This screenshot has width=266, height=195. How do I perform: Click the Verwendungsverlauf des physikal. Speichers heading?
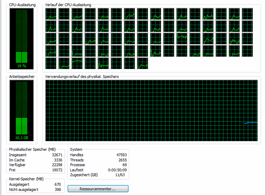point(82,77)
